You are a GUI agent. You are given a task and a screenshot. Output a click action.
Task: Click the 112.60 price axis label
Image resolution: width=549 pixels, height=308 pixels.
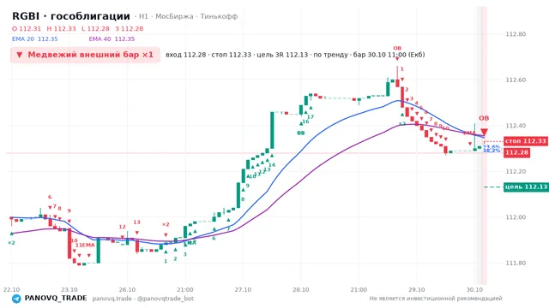click(x=516, y=80)
